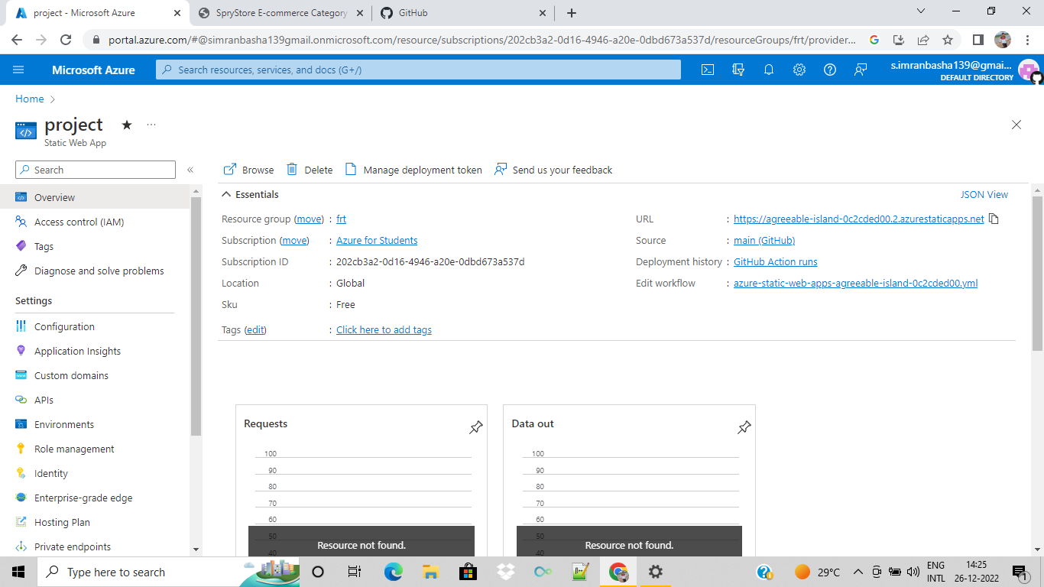
Task: Copy the static app URL with copy icon
Action: point(994,219)
